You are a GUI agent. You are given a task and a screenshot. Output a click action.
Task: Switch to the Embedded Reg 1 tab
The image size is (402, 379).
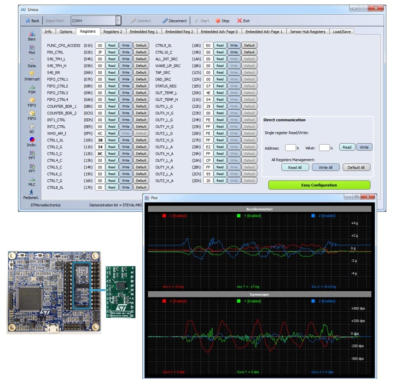point(143,32)
